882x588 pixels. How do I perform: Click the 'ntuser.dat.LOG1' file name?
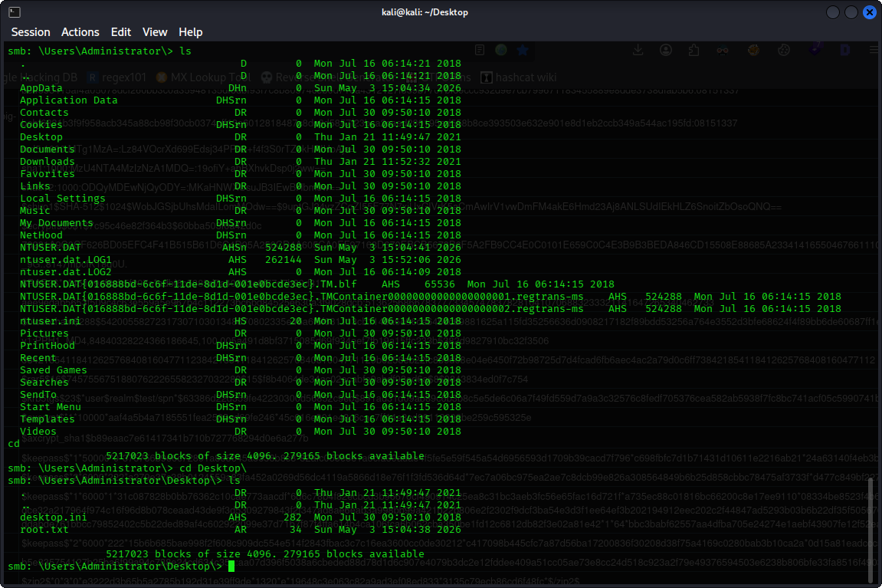(65, 260)
